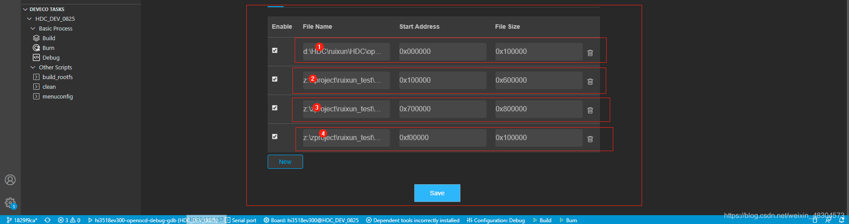
Task: Edit file name in the 0x700000 row
Action: click(347, 109)
